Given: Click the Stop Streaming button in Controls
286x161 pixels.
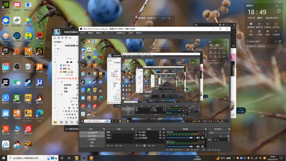Looking at the screenshot, I should (x=92, y=133).
